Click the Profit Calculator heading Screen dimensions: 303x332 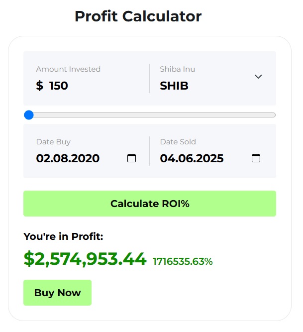(138, 16)
